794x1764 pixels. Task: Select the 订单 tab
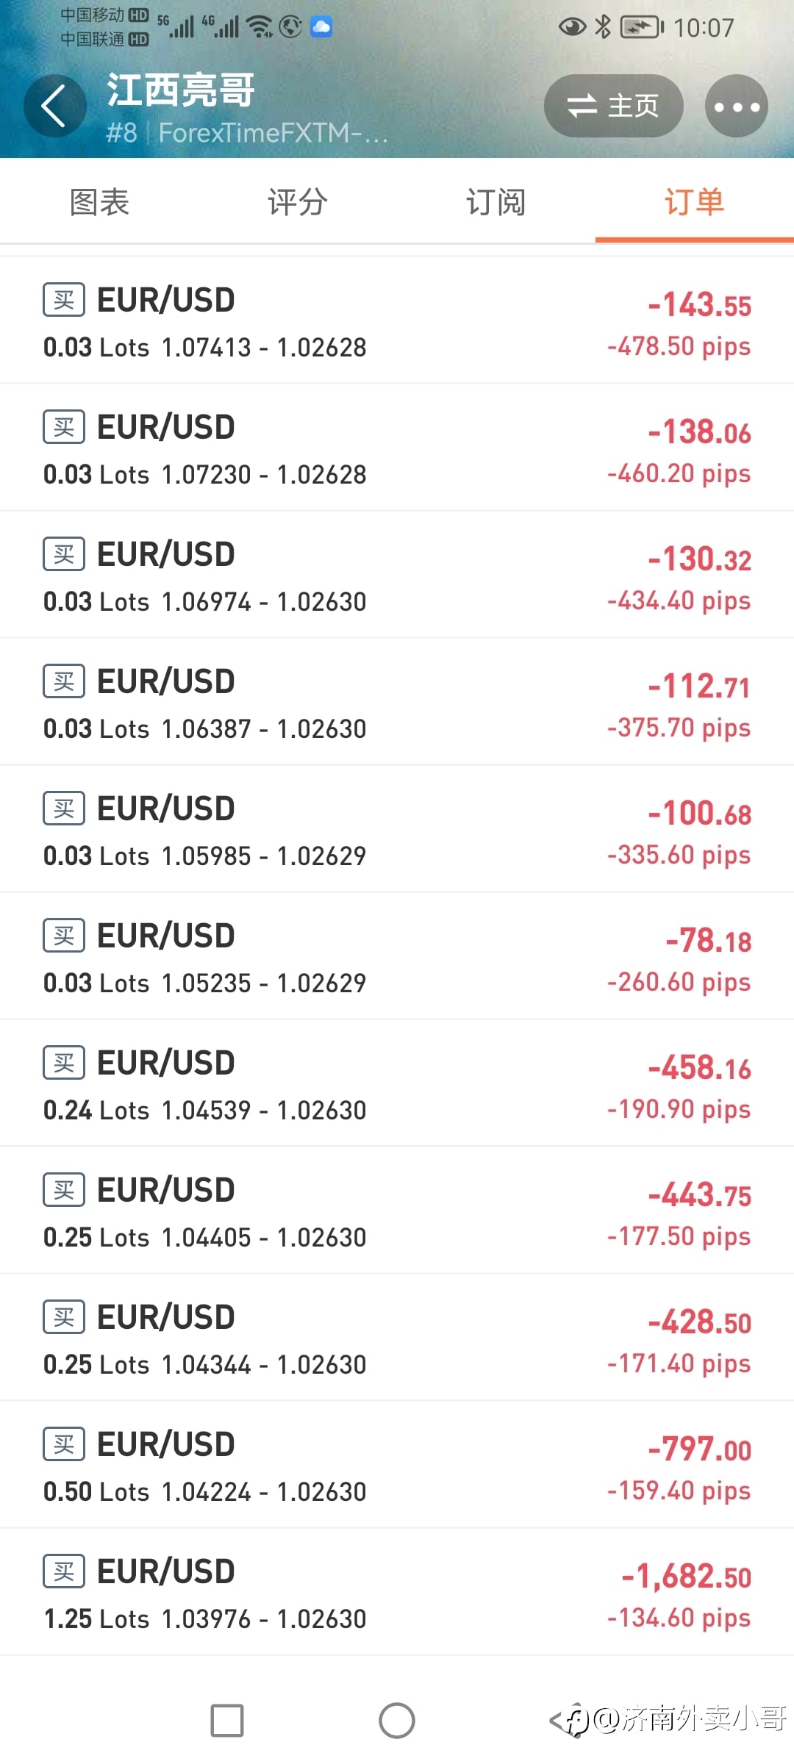(x=694, y=202)
